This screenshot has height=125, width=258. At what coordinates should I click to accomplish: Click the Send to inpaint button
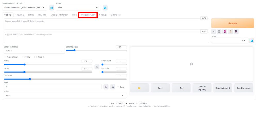tap(223, 88)
